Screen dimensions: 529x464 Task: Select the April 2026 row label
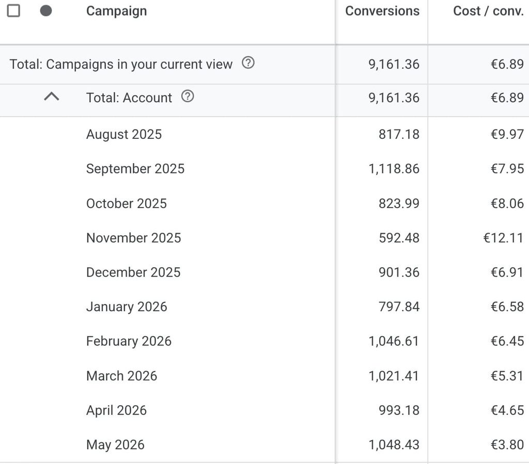(116, 410)
